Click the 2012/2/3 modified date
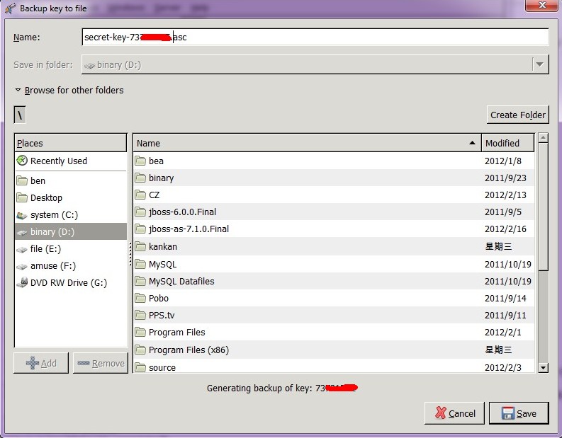The width and height of the screenshot is (562, 438). [503, 367]
